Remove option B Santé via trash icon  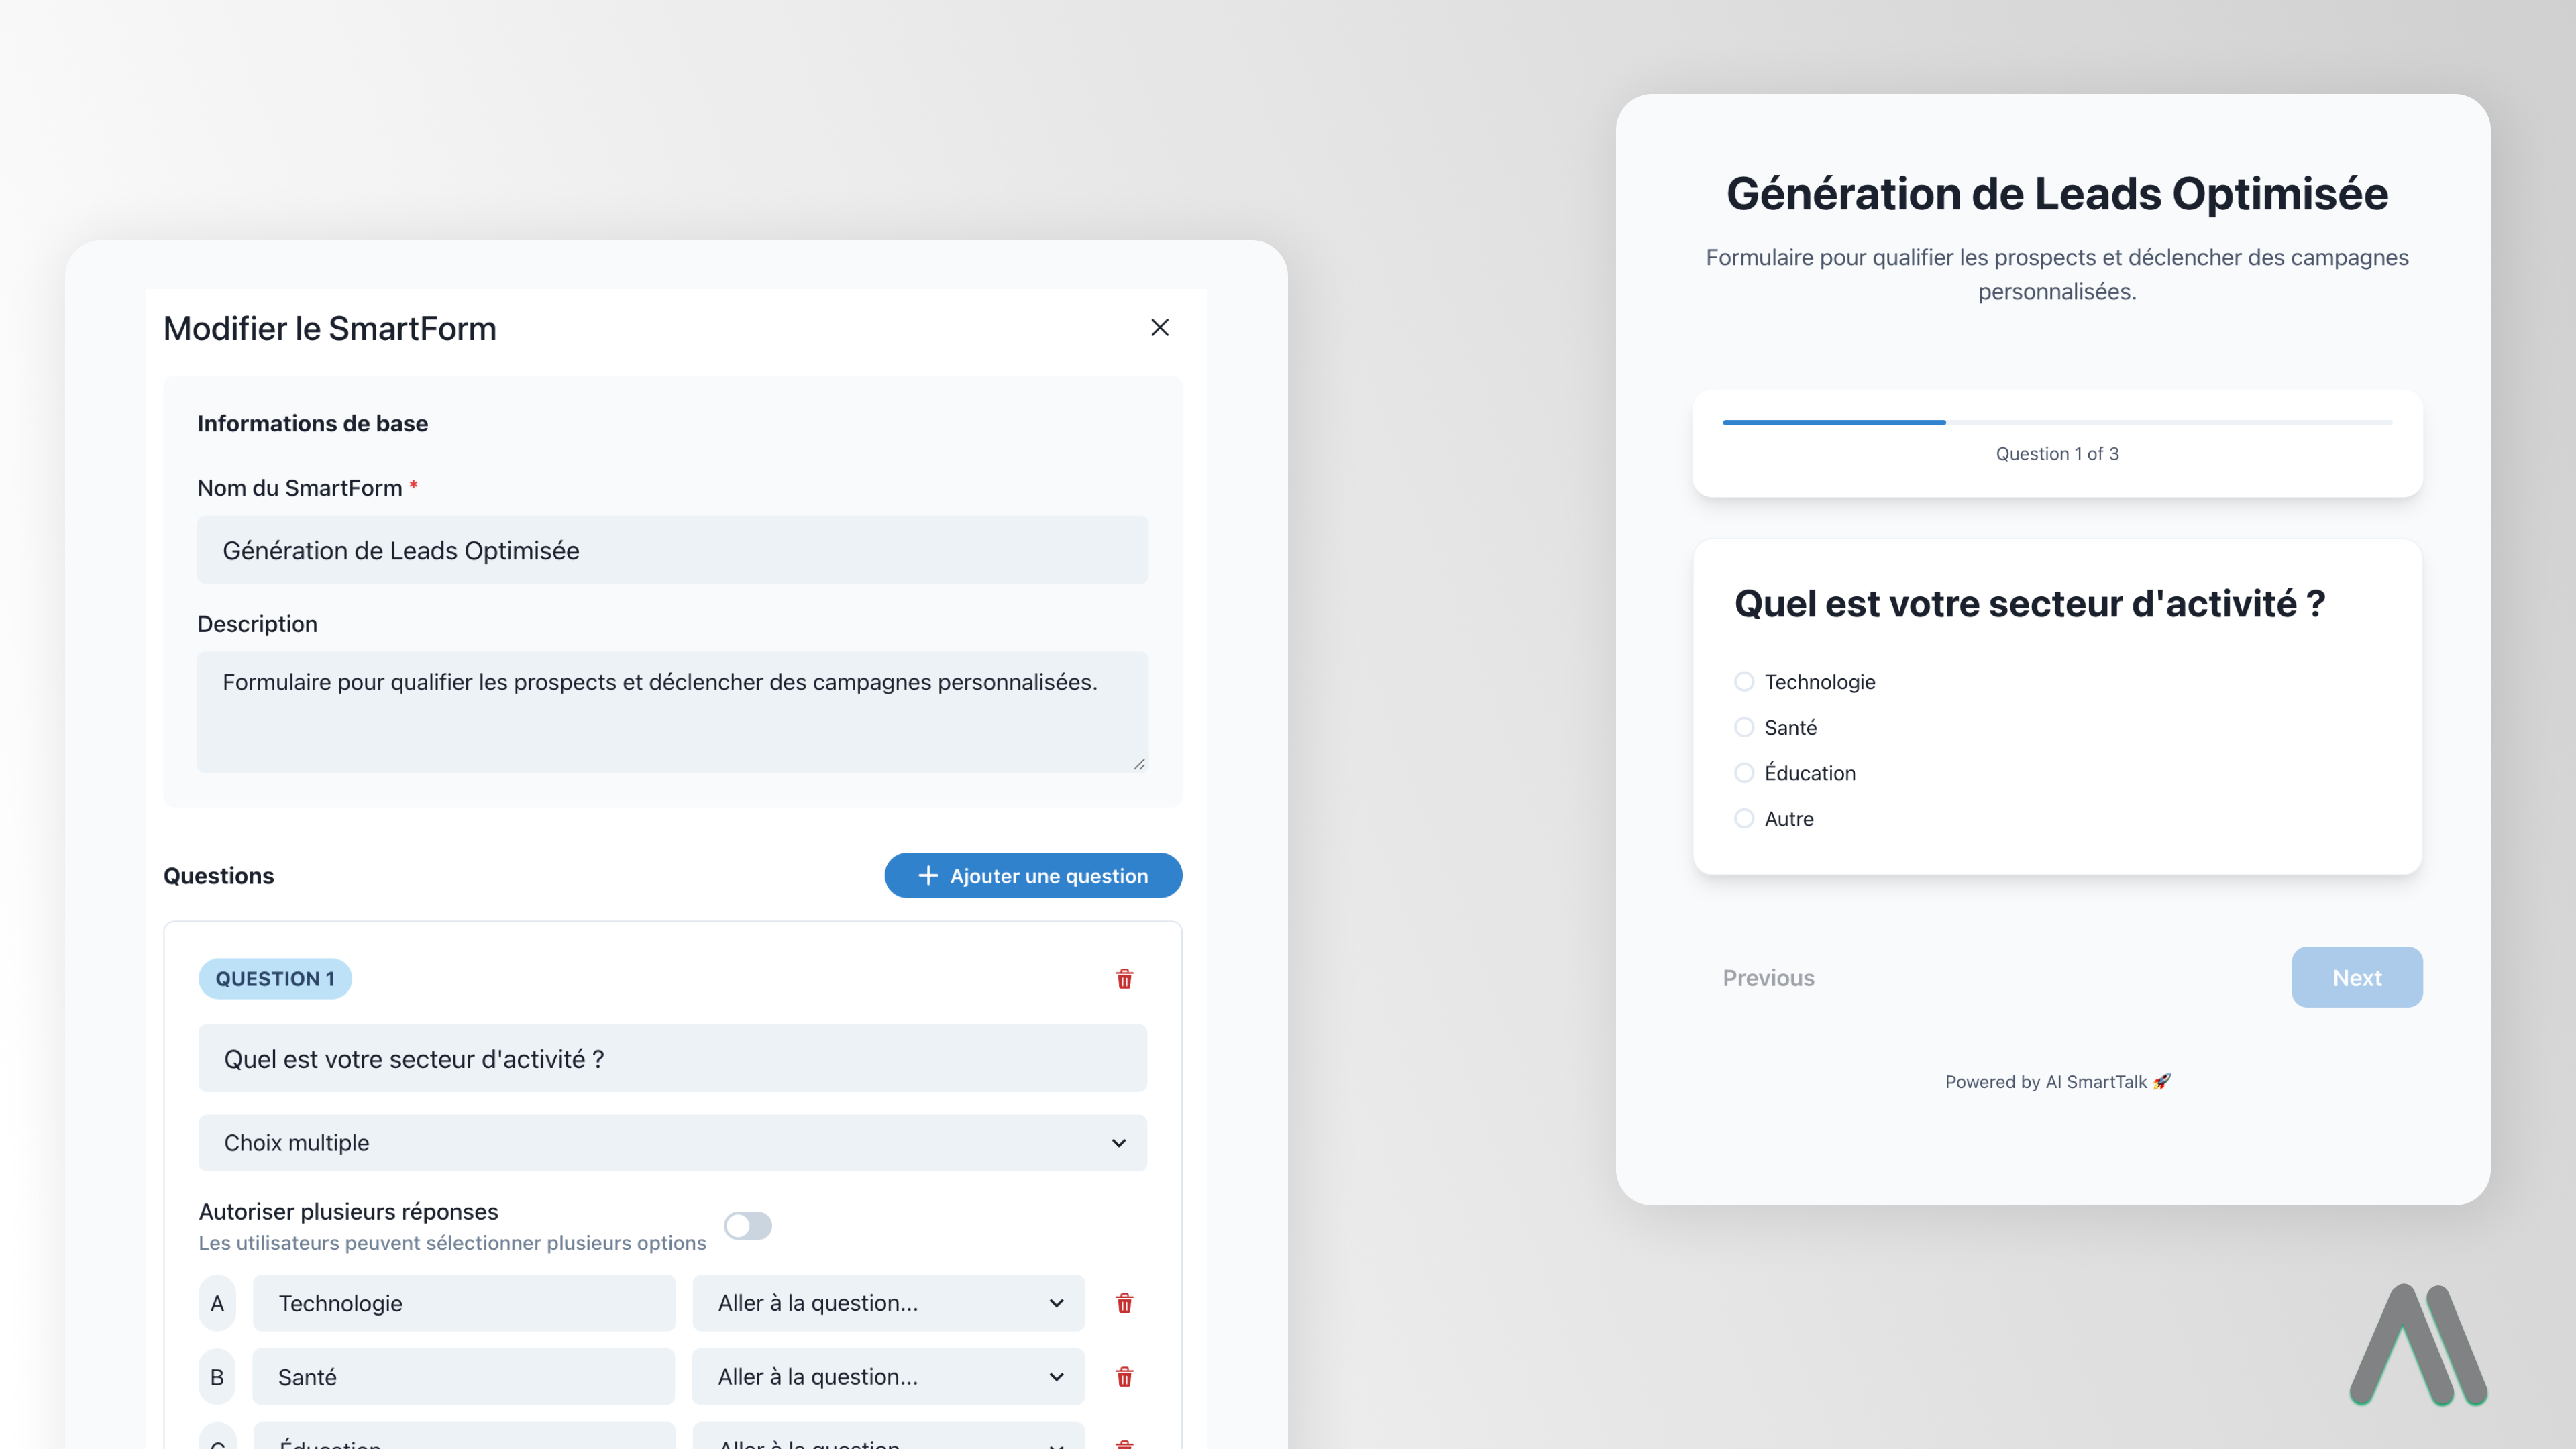coord(1123,1376)
